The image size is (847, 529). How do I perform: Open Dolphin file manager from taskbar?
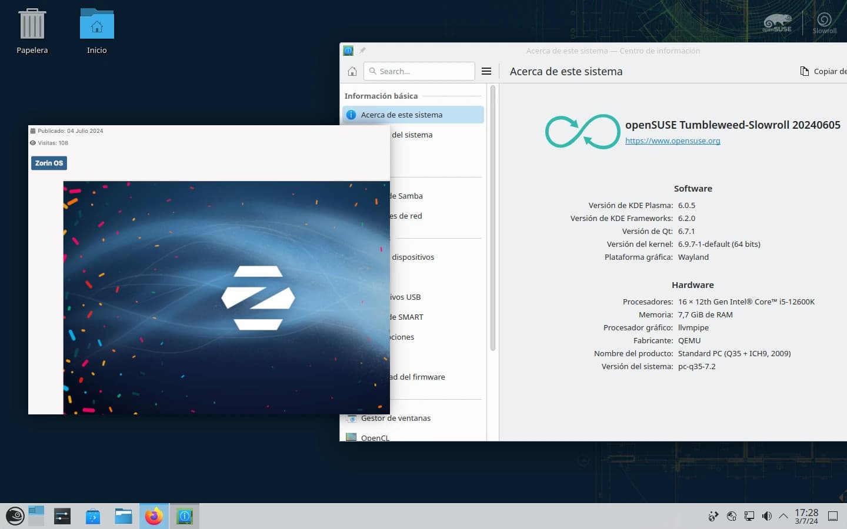(124, 516)
